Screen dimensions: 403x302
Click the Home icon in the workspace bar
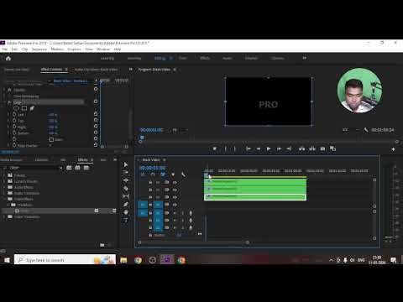(8, 58)
